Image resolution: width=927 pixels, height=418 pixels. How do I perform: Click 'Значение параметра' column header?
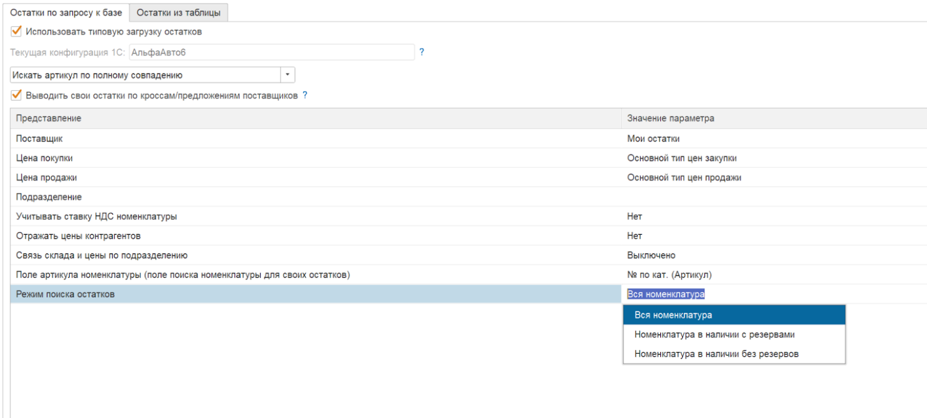pyautogui.click(x=670, y=118)
